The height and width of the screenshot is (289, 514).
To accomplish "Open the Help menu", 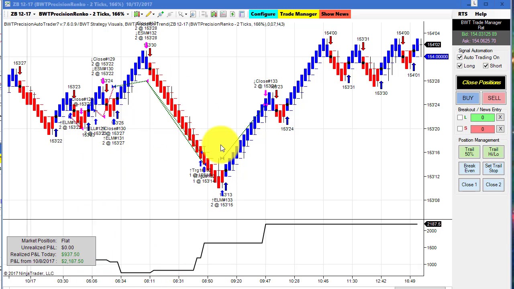I will coord(481,14).
